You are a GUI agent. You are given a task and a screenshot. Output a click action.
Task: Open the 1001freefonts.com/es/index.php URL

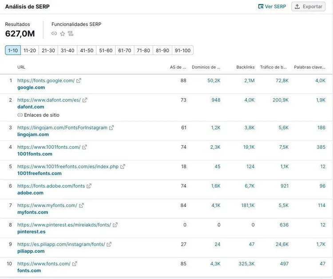(x=68, y=167)
